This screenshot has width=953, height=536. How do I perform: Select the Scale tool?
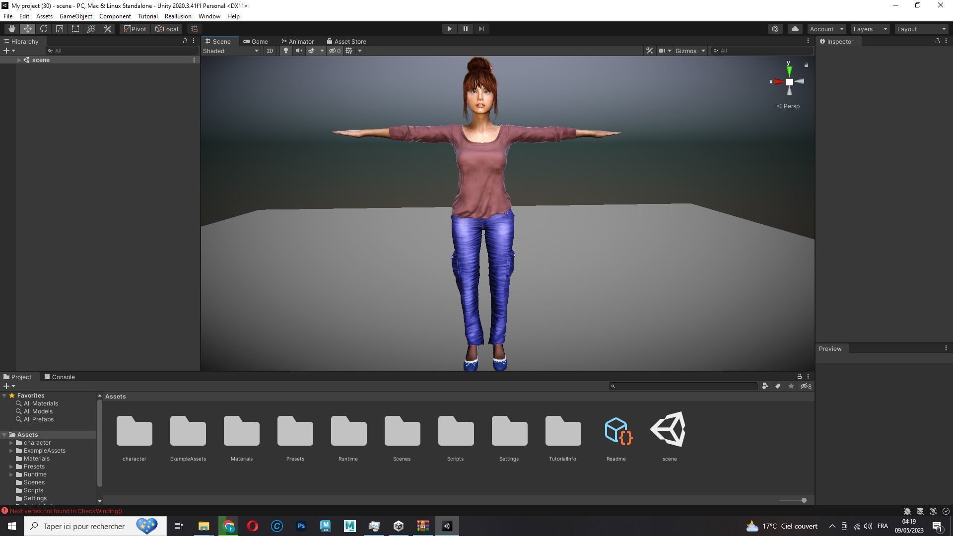[x=60, y=29]
